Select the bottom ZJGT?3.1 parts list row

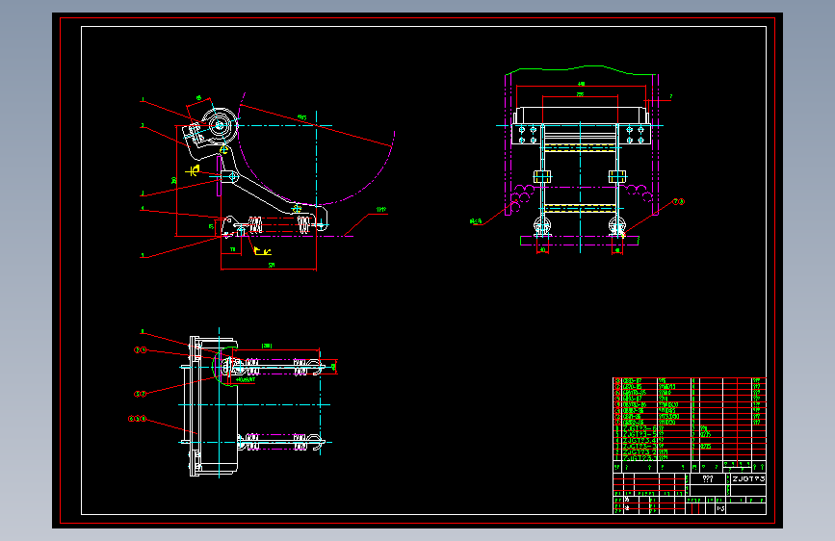[x=690, y=458]
